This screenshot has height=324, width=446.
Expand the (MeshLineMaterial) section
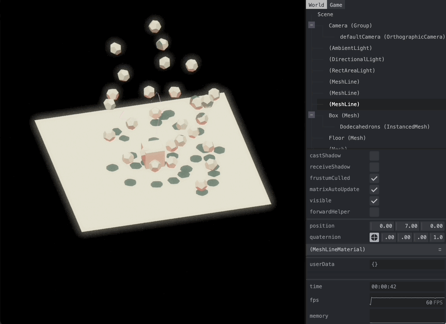(x=351, y=249)
